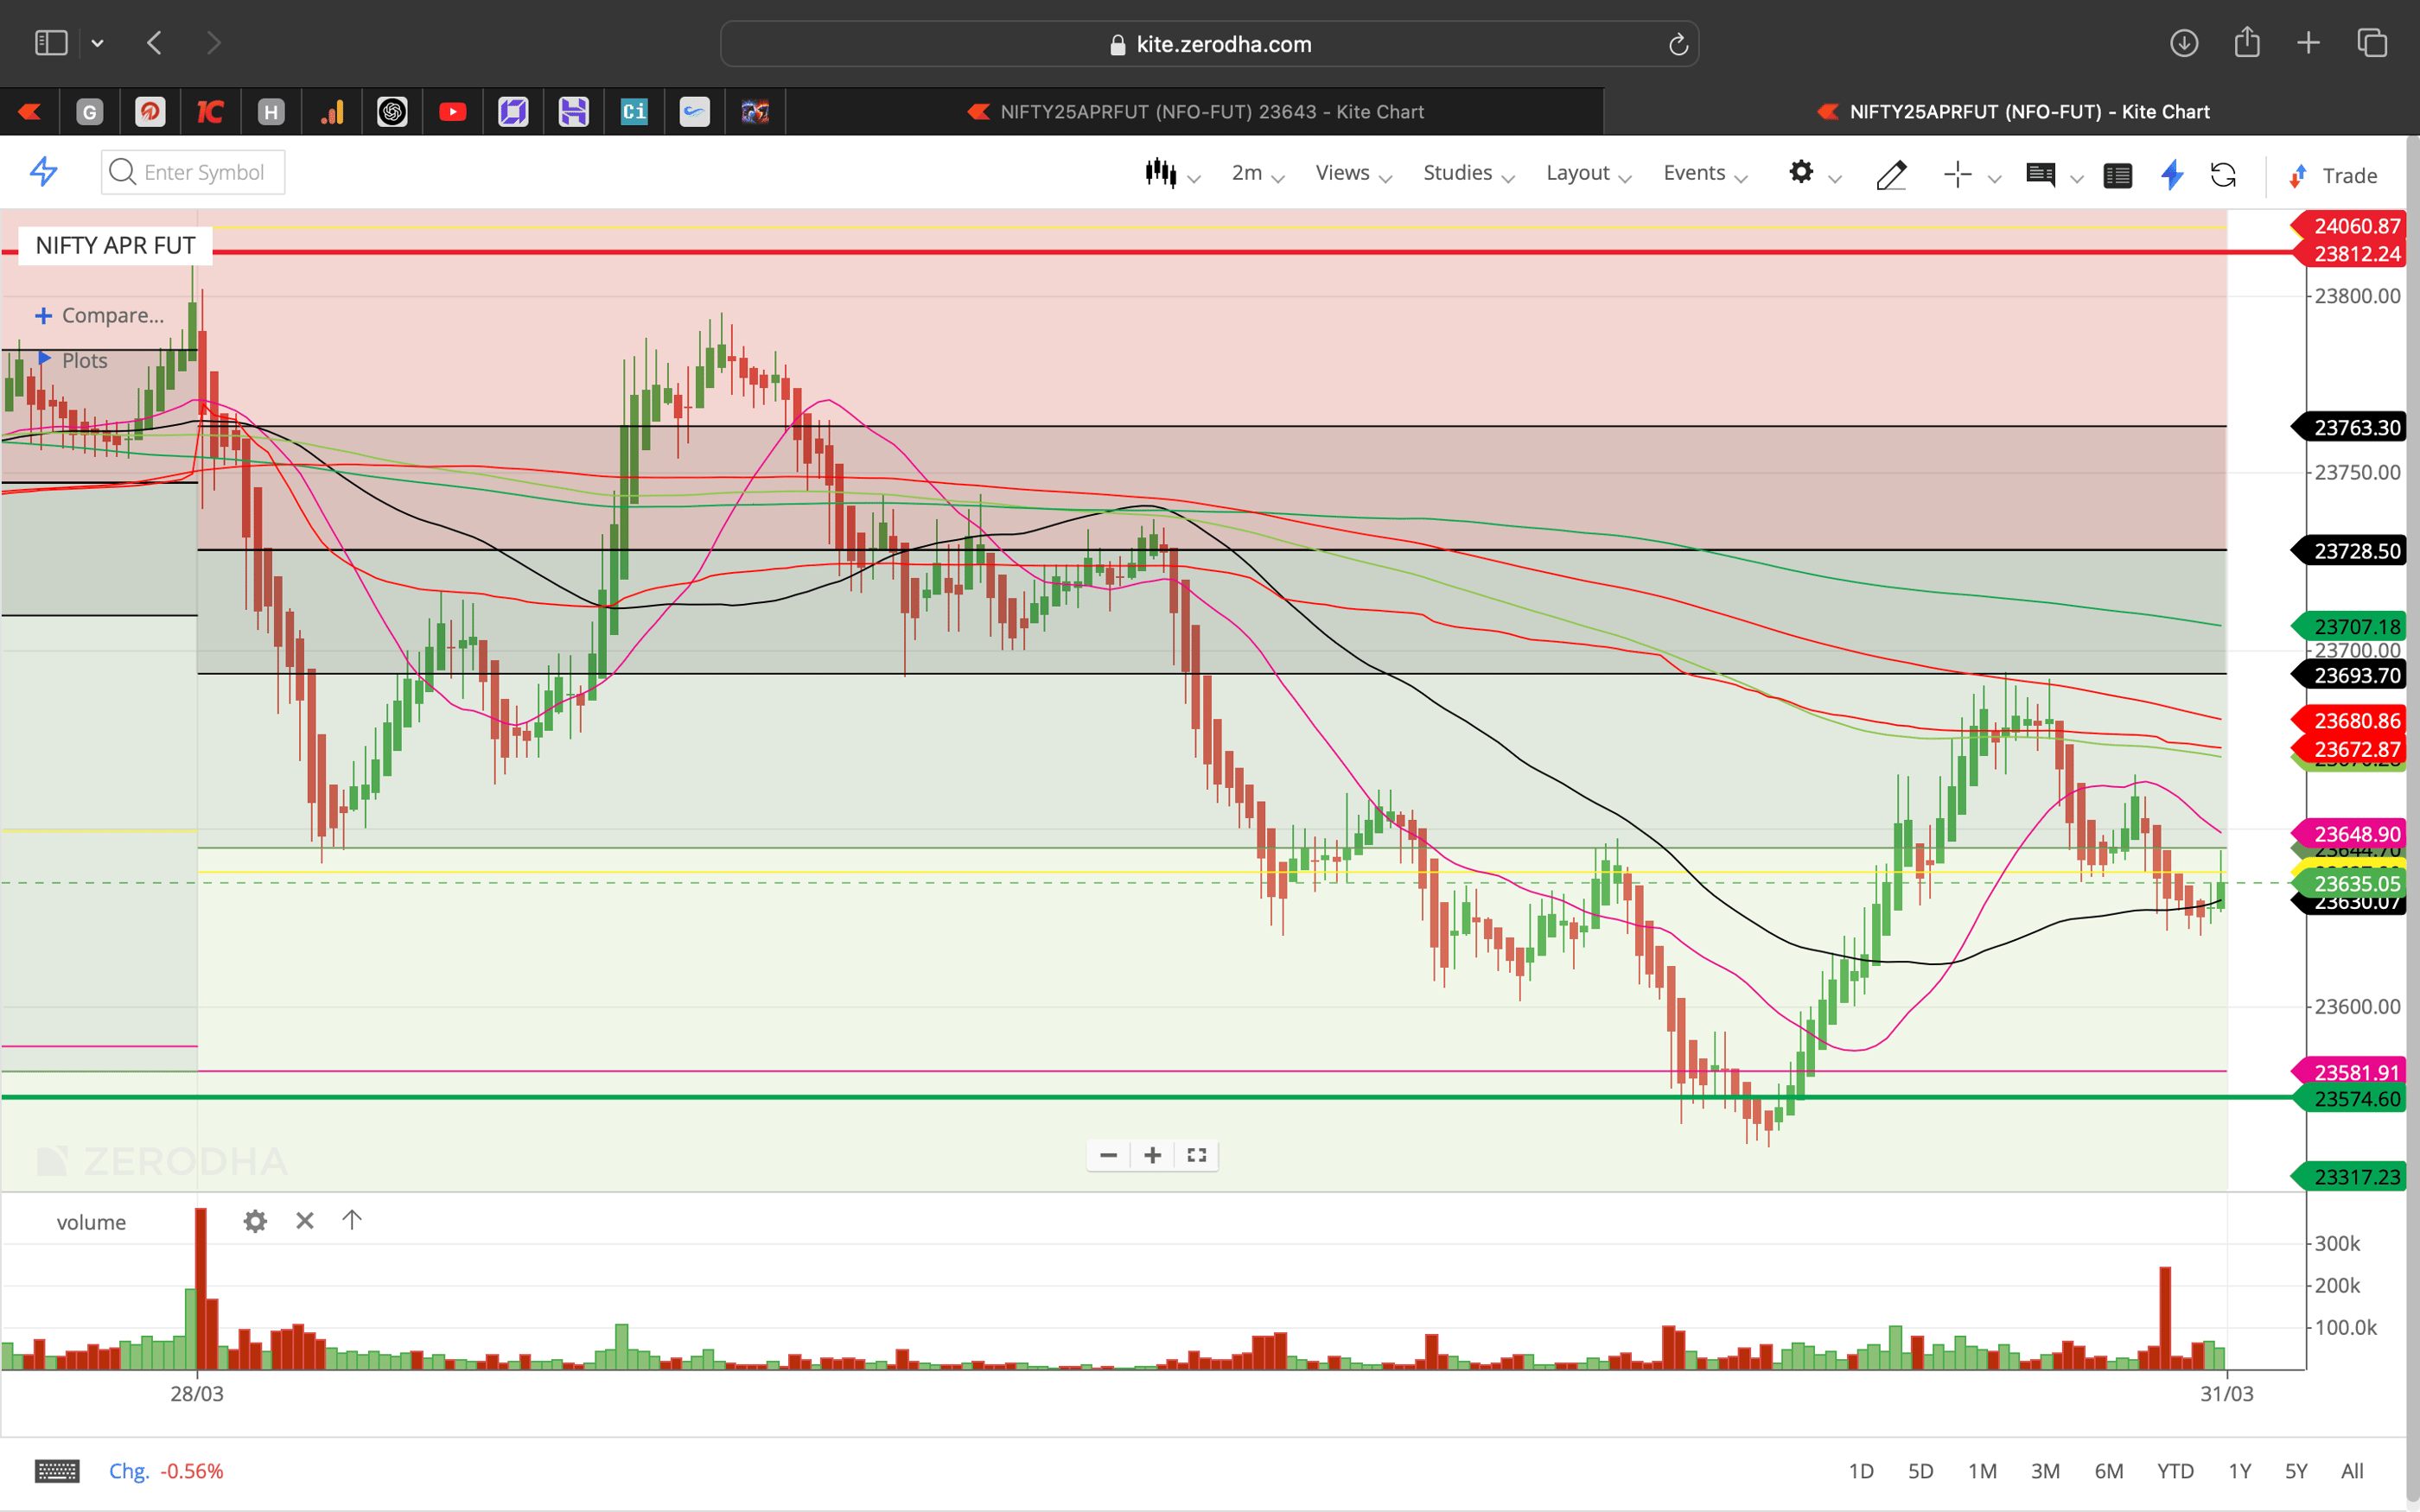Select the chart type icon
Image resolution: width=2420 pixels, height=1512 pixels.
click(1161, 172)
